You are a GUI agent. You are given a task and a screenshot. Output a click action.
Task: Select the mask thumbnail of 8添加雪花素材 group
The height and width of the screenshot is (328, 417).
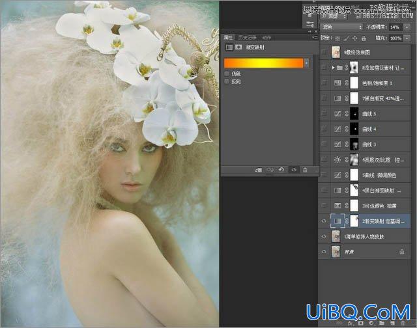coord(354,68)
